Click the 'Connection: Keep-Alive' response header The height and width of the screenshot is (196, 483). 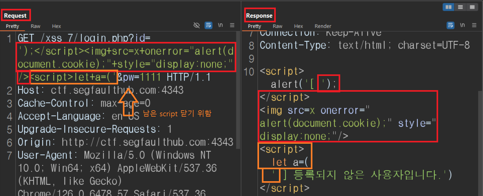coord(320,33)
